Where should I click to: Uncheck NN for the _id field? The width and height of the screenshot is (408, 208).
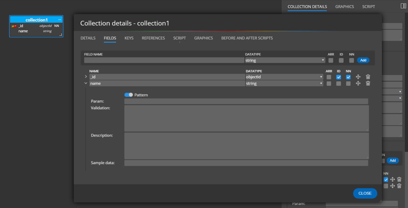click(348, 77)
